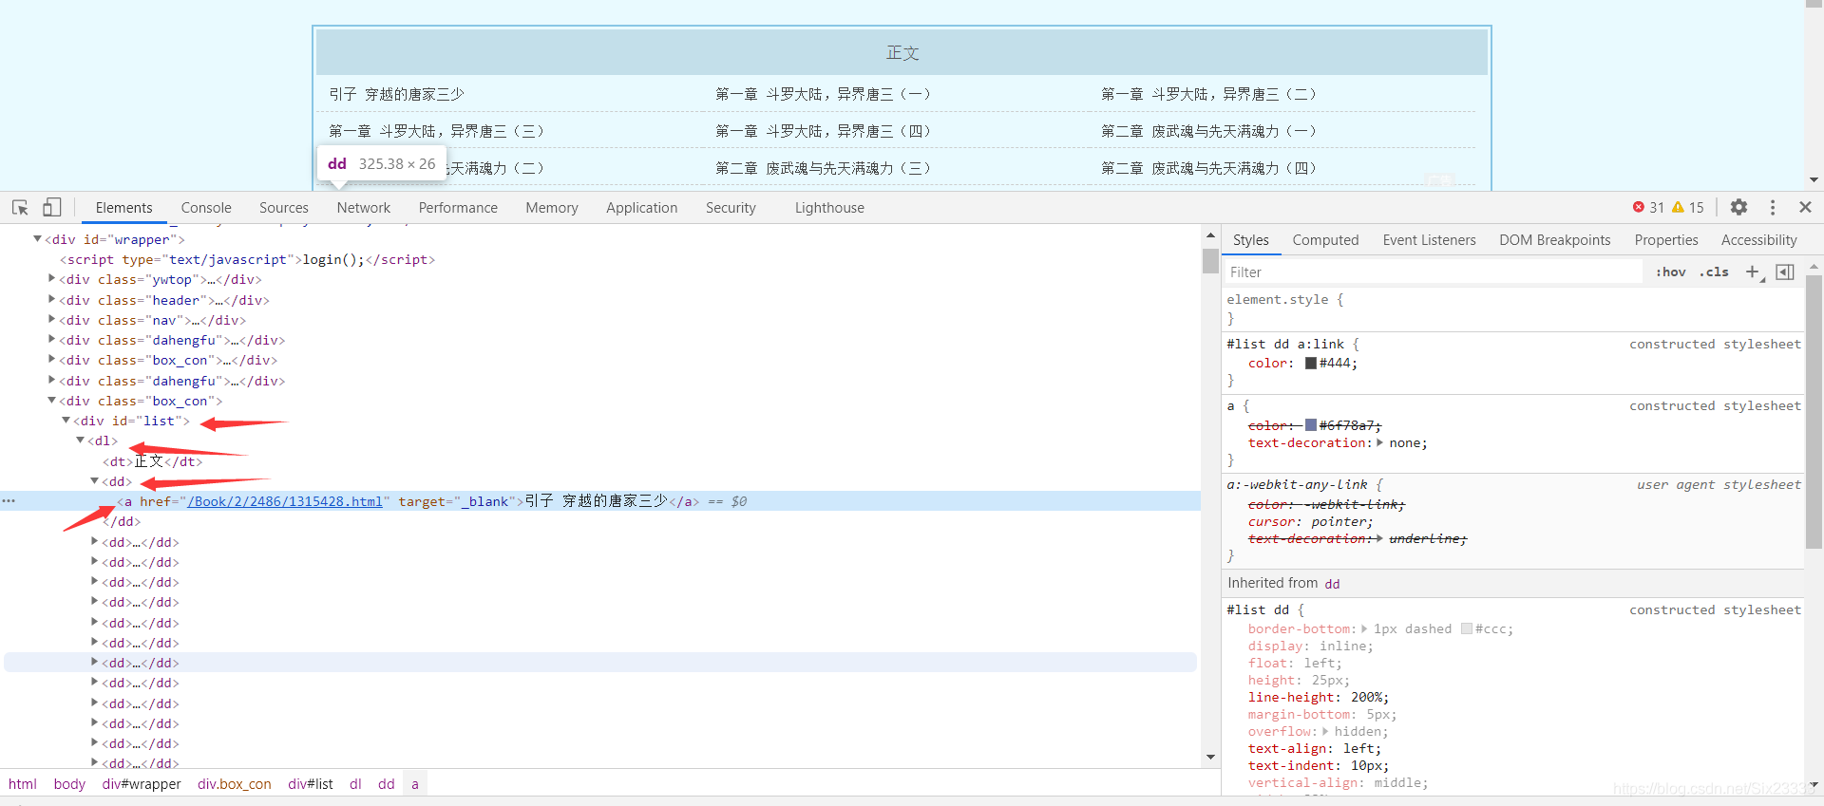Select the dt 正文 element row

pyautogui.click(x=152, y=461)
